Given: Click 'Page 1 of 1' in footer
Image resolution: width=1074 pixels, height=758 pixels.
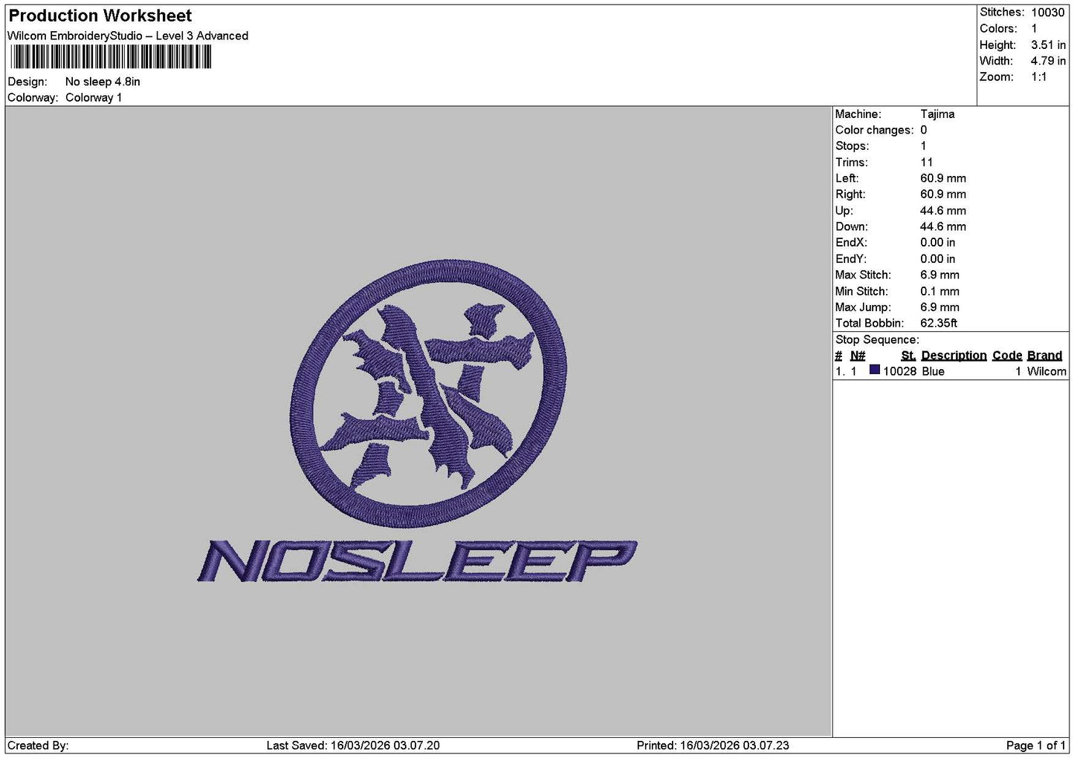Looking at the screenshot, I should click(x=1035, y=745).
